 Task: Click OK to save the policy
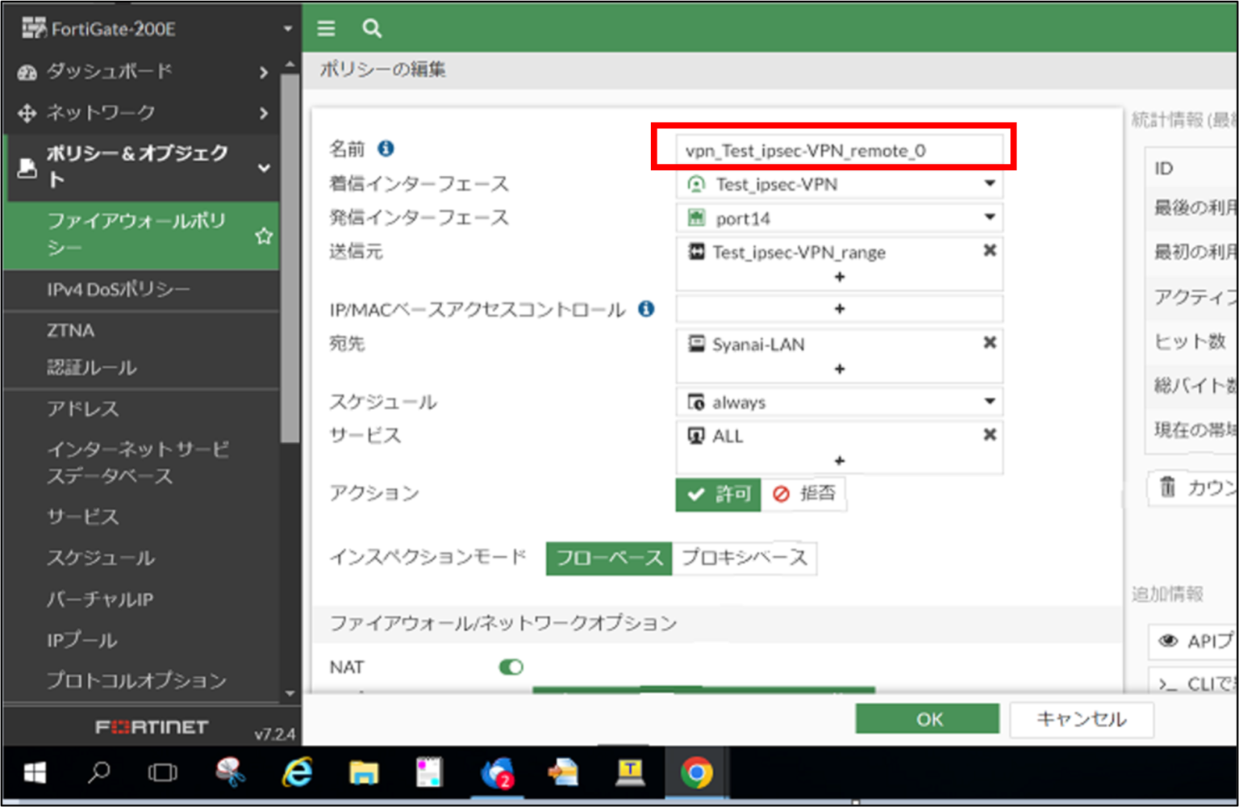pyautogui.click(x=927, y=718)
